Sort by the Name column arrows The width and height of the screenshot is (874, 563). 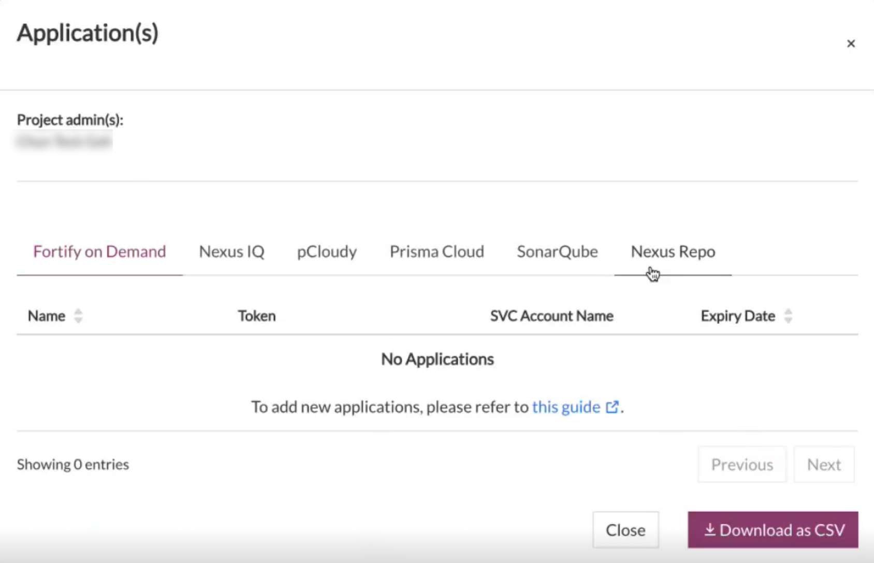(x=78, y=316)
